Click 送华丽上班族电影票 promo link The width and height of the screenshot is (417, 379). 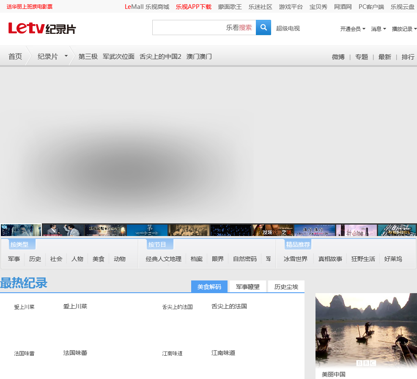point(30,7)
